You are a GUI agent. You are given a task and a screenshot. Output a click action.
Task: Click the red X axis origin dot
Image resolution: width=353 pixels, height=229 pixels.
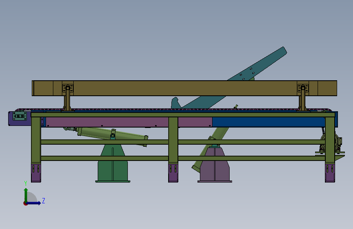pyautogui.click(x=25, y=203)
